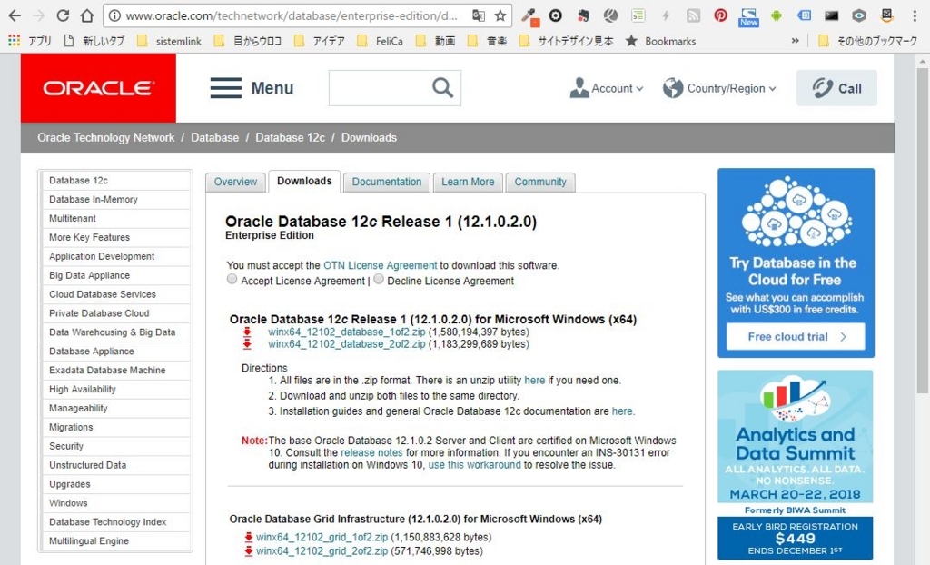Click the green Android robot extension icon
This screenshot has height=565, width=930.
pos(776,16)
